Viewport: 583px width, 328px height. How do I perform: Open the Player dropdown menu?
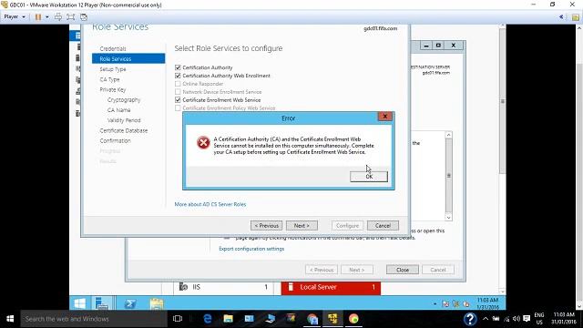click(x=15, y=16)
